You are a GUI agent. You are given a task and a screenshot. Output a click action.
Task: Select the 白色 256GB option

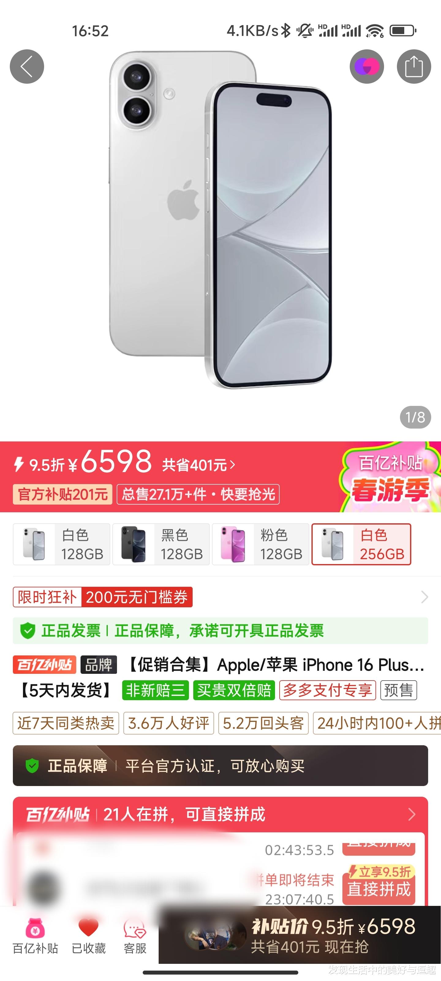click(x=361, y=544)
